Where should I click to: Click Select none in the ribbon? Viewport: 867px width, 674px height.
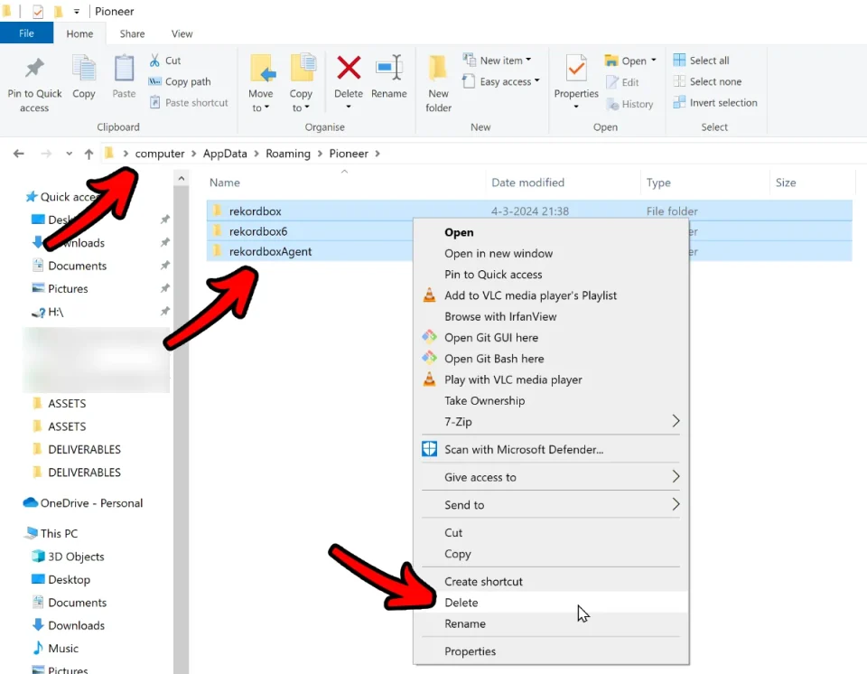[x=707, y=81]
